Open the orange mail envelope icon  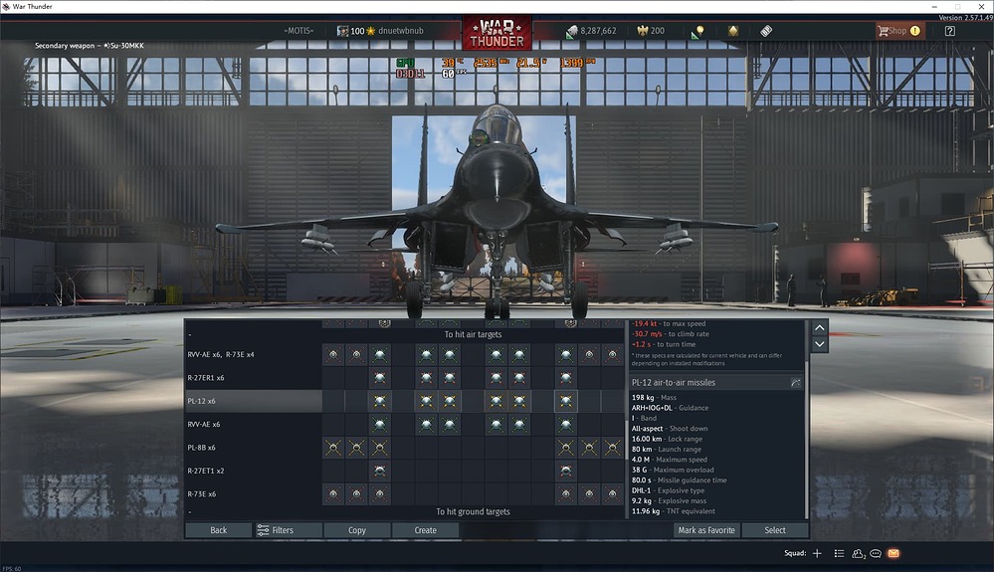click(x=894, y=554)
